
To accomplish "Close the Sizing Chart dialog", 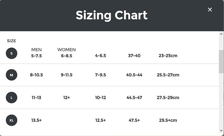I will point(210,10).
